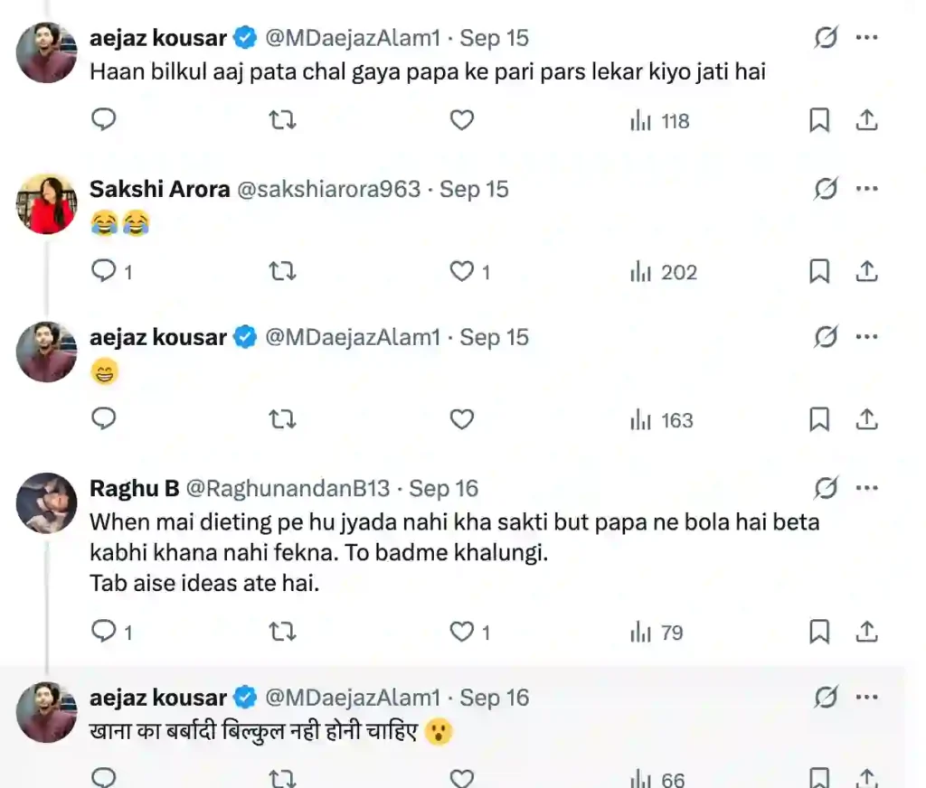Reply to the 'Haan bilkul aaj pata' tweet
This screenshot has width=926, height=788.
point(105,120)
